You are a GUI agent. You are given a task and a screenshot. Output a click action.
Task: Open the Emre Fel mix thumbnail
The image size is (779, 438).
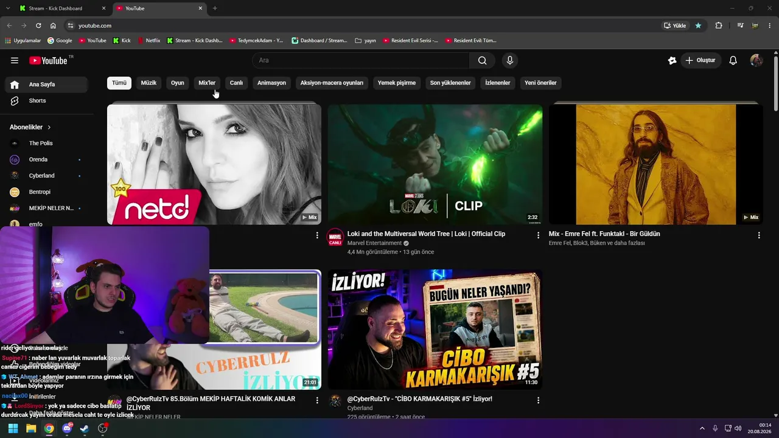655,164
